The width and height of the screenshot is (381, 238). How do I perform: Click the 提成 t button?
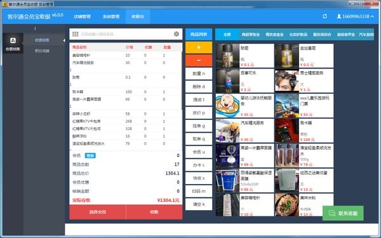(x=199, y=100)
